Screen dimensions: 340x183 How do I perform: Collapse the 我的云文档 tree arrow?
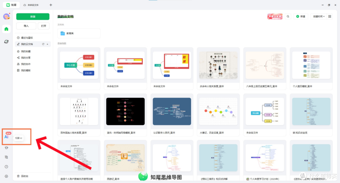48,44
